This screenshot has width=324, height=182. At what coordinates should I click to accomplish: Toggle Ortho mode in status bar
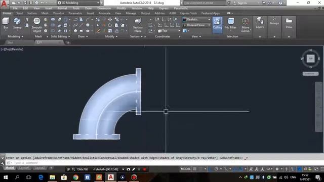click(211, 169)
